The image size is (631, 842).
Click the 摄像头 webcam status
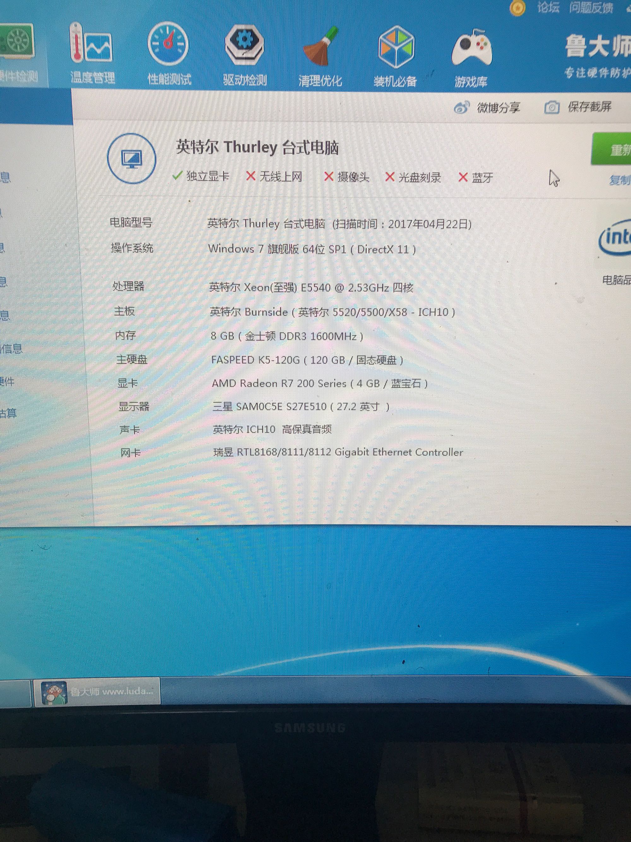[x=346, y=177]
